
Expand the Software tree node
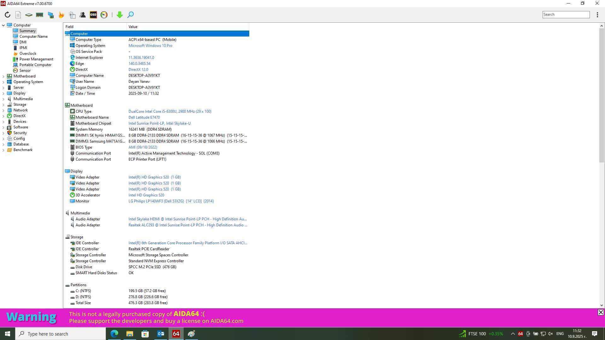tap(3, 127)
